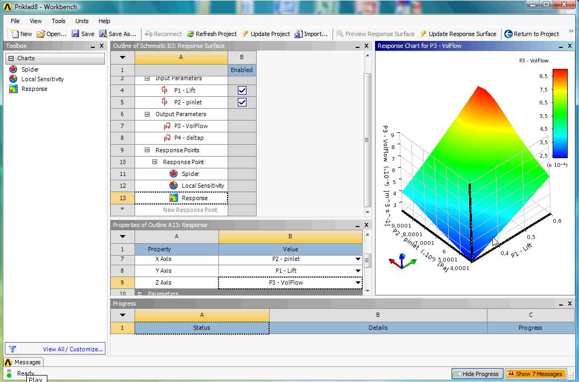The height and width of the screenshot is (382, 579).
Task: Open the Units menu
Action: (x=82, y=21)
